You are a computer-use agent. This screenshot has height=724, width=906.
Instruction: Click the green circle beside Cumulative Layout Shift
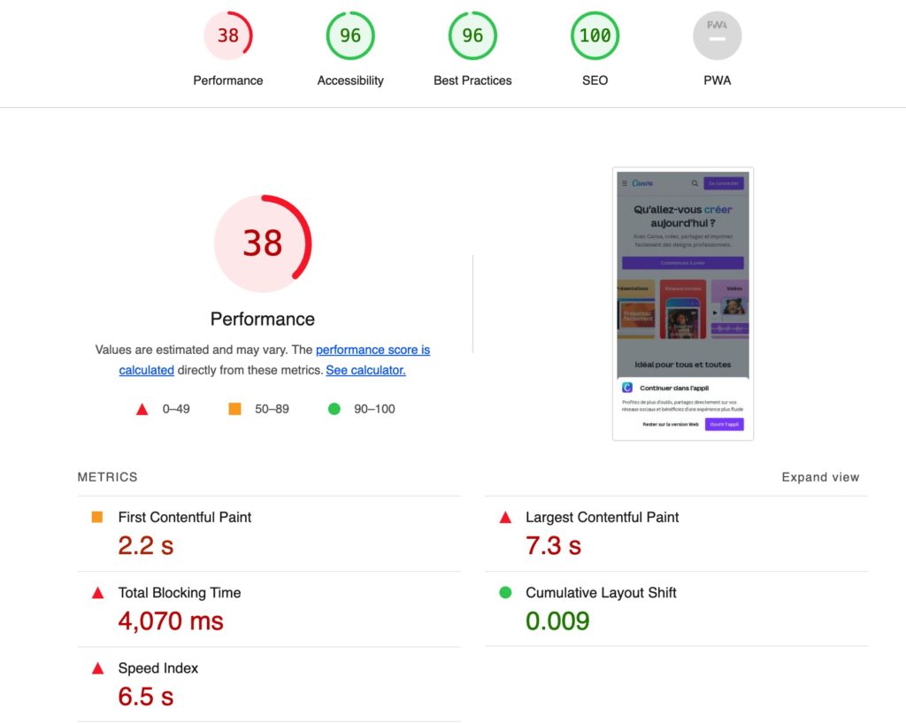[x=505, y=592]
